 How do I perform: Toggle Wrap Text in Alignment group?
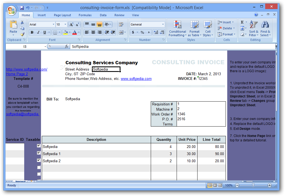click(x=121, y=24)
